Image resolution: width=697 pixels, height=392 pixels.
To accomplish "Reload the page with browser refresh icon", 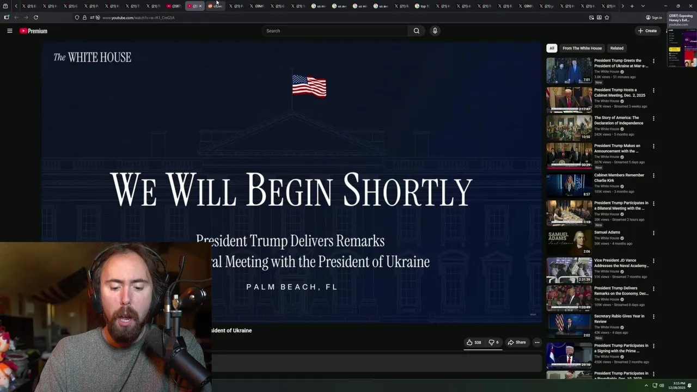I will click(x=36, y=17).
